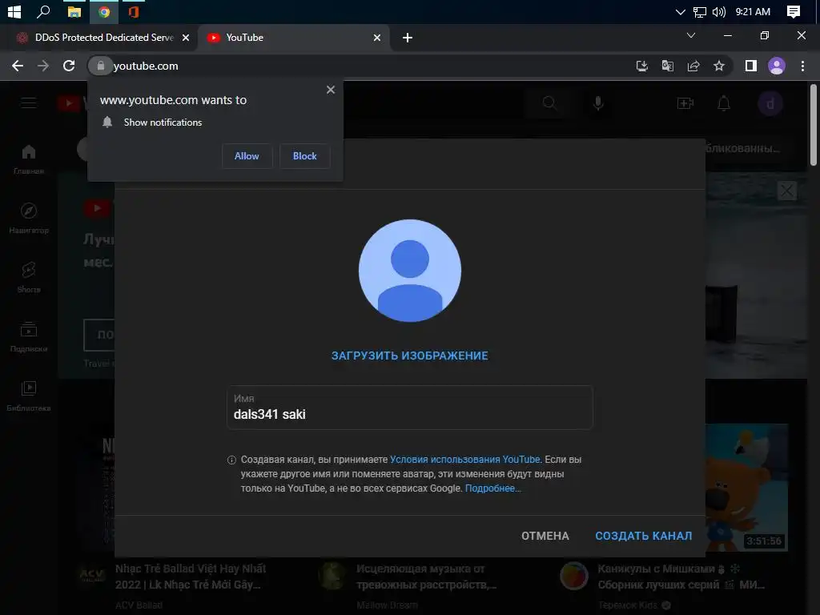Screen dimensions: 820x615
Task: Open Chrome profile avatar
Action: (x=777, y=66)
